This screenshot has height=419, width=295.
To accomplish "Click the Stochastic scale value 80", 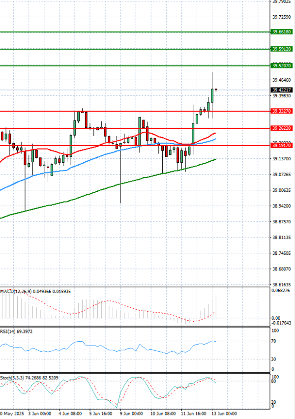I will 274,381.
